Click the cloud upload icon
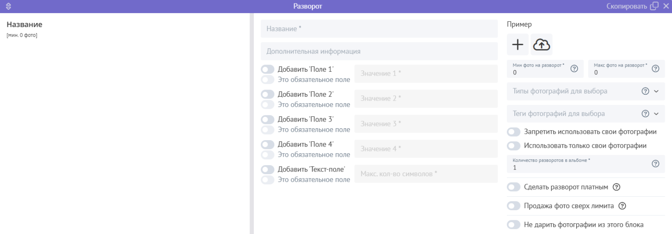This screenshot has height=234, width=672. point(541,45)
